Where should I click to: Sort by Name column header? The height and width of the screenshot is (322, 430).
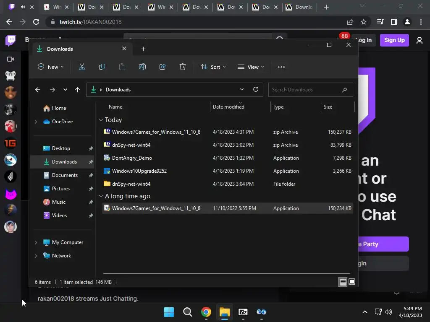[115, 107]
